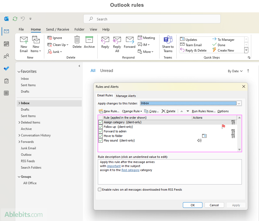Open the Send / Receive menu
This screenshot has width=259, height=221.
coord(57,29)
